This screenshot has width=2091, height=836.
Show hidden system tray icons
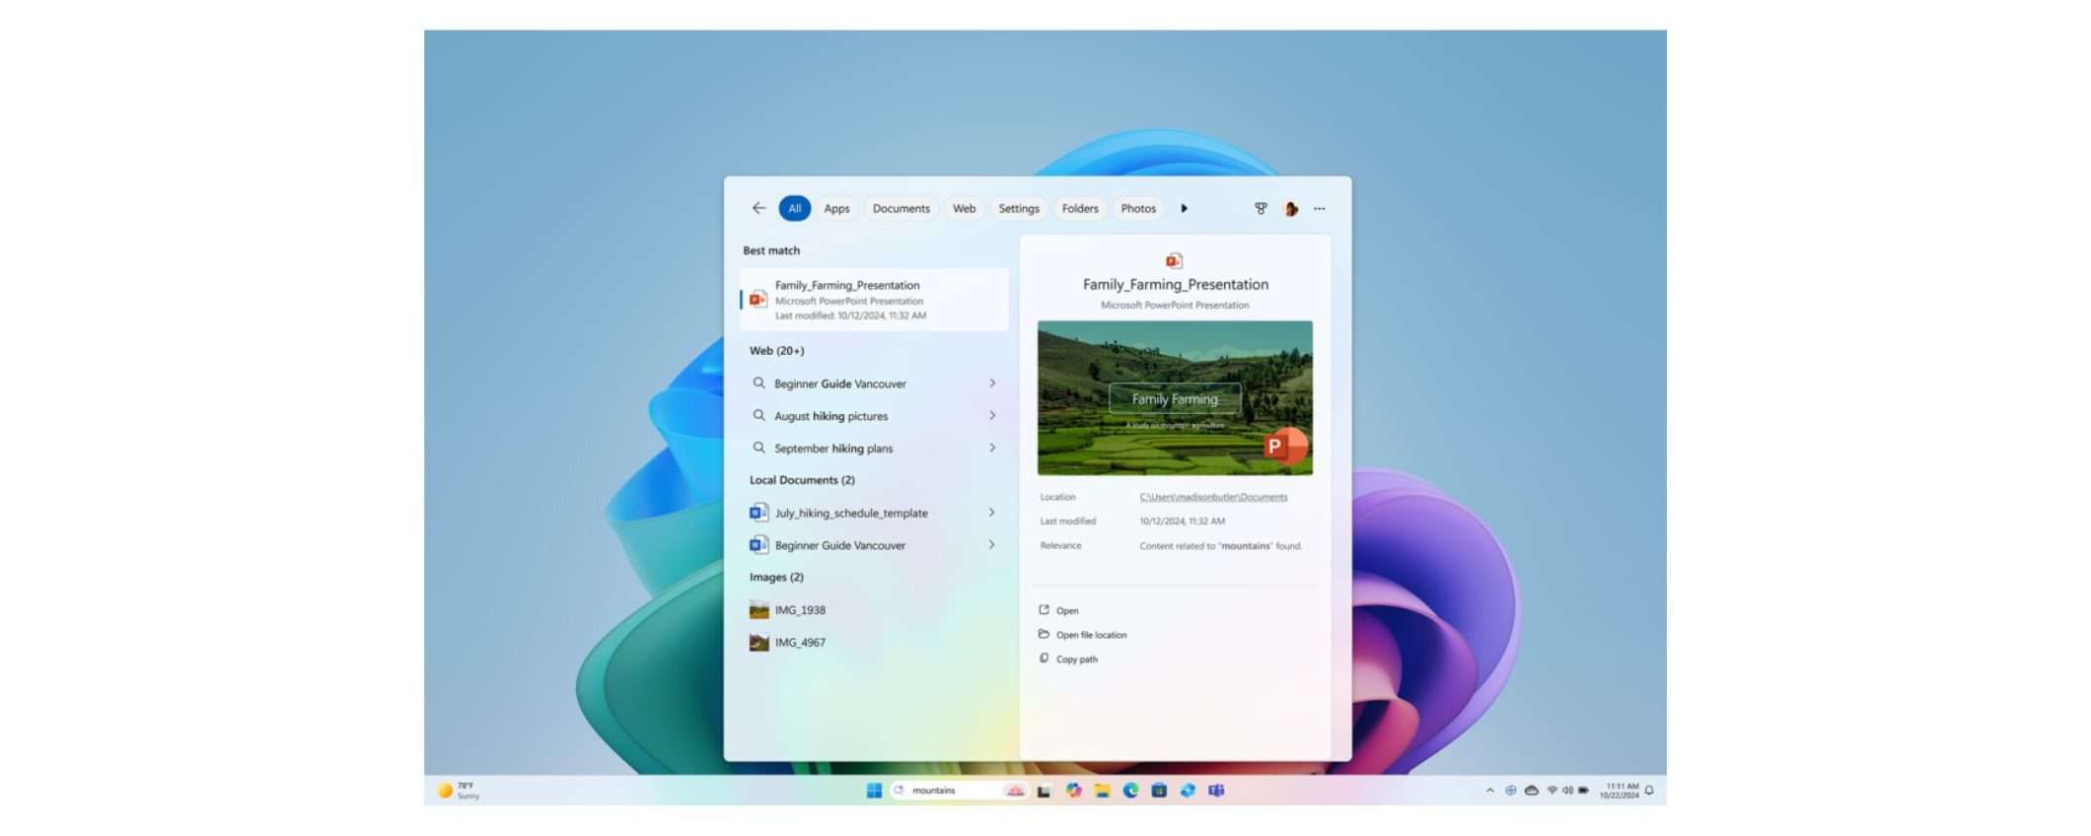click(x=1489, y=790)
